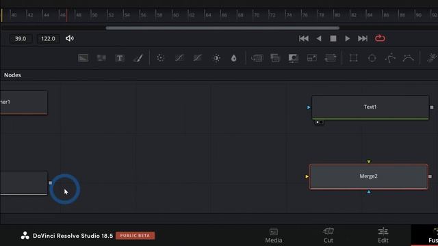
Task: Click the red playhead on the time ruler
Action: click(x=66, y=15)
